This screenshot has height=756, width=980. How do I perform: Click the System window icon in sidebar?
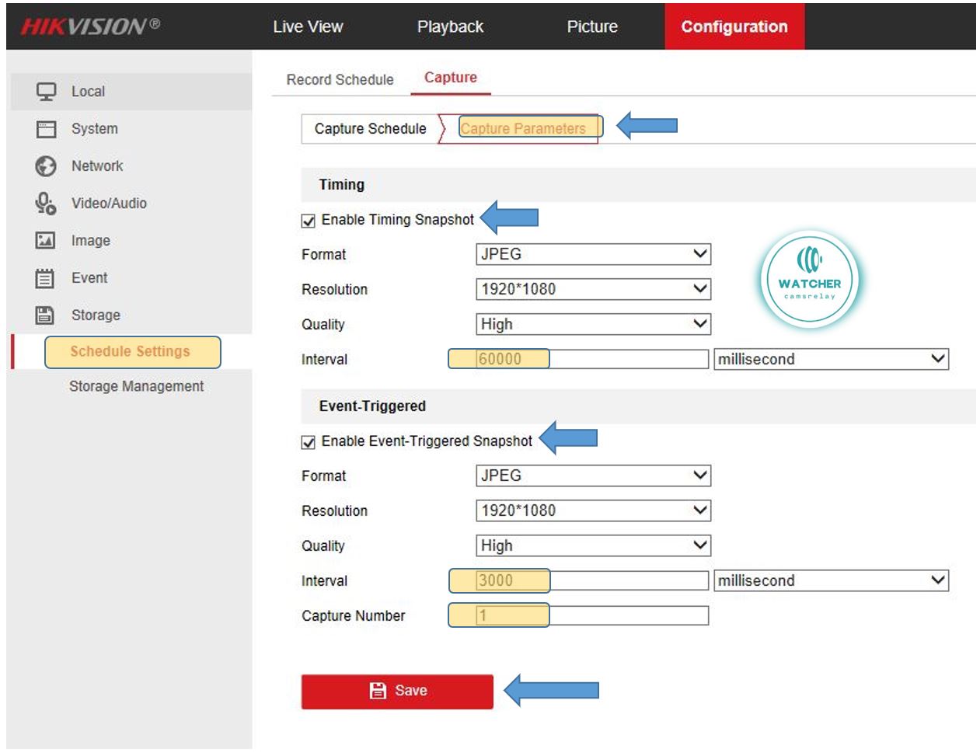46,129
